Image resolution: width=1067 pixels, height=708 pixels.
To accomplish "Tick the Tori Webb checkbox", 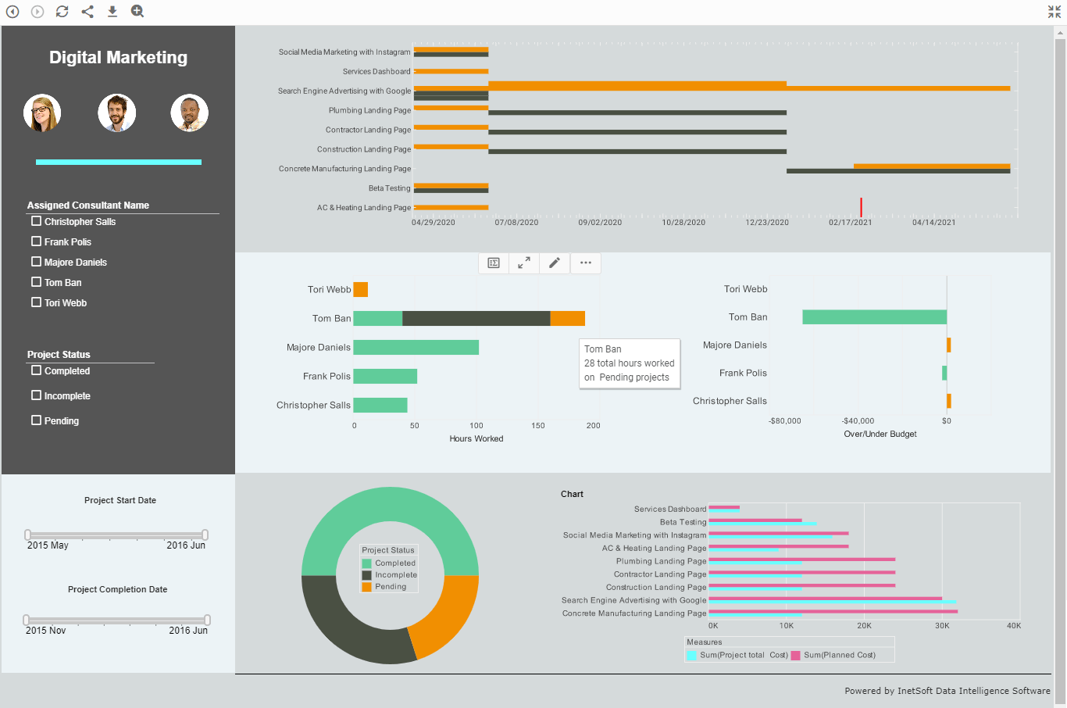I will pyautogui.click(x=36, y=302).
